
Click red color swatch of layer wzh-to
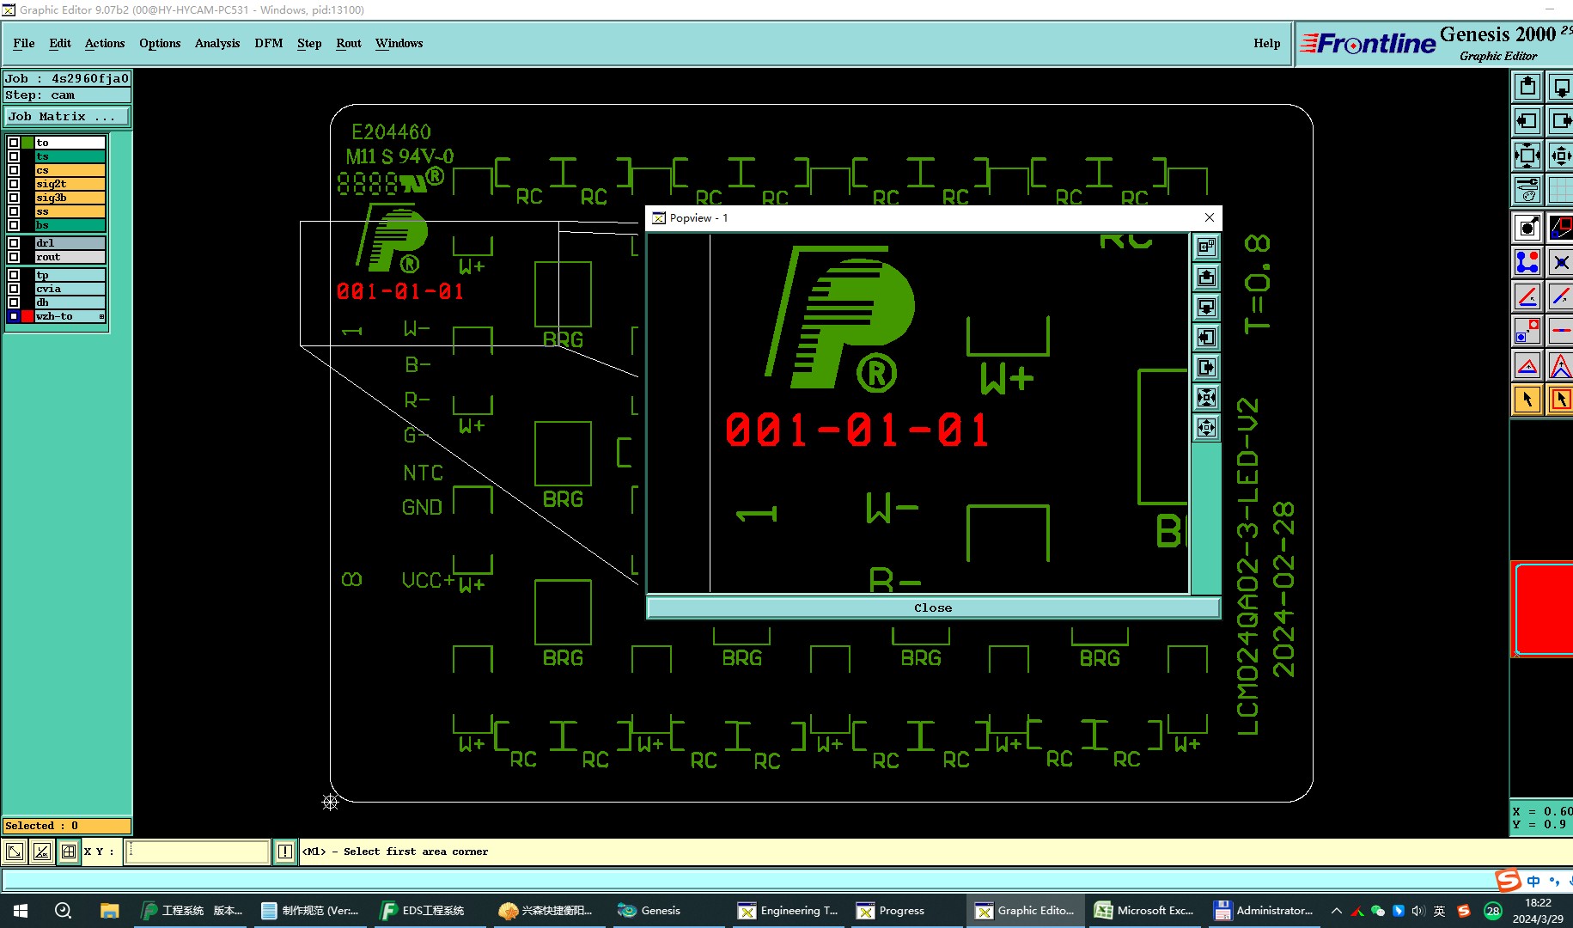click(x=27, y=316)
